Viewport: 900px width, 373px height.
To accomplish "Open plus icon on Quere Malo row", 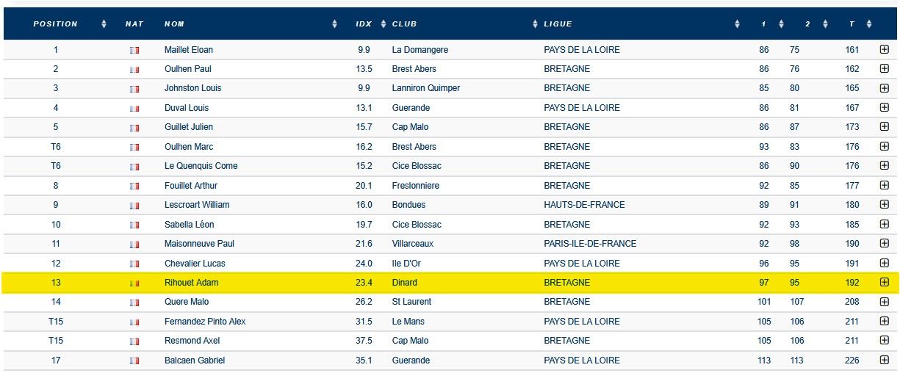I will coord(884,302).
